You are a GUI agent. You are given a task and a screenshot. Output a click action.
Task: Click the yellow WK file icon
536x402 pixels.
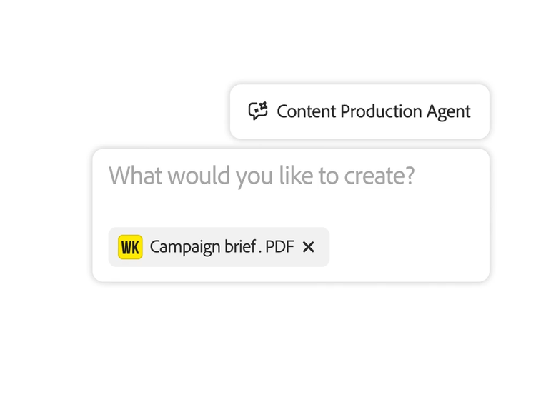pyautogui.click(x=130, y=247)
